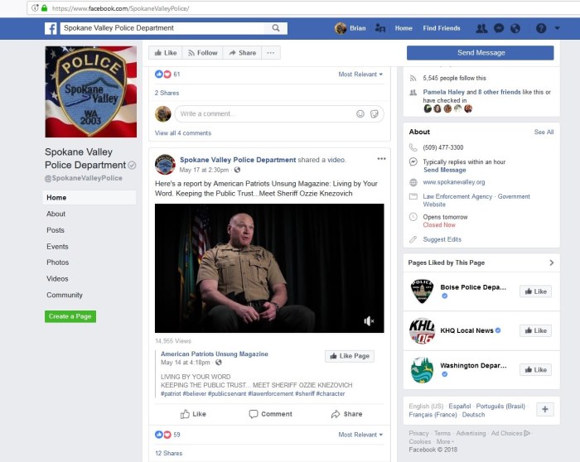The width and height of the screenshot is (580, 462).
Task: Click the page Share button
Action: pos(242,53)
